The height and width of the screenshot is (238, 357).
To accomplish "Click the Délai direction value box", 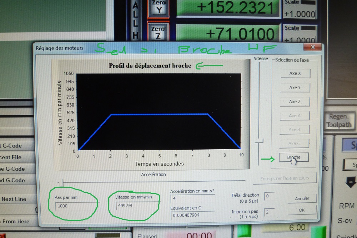I will point(269,196).
